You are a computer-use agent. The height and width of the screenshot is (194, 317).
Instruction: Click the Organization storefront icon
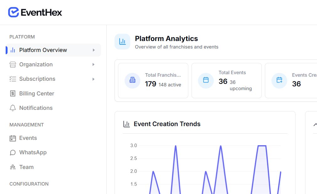click(x=13, y=64)
